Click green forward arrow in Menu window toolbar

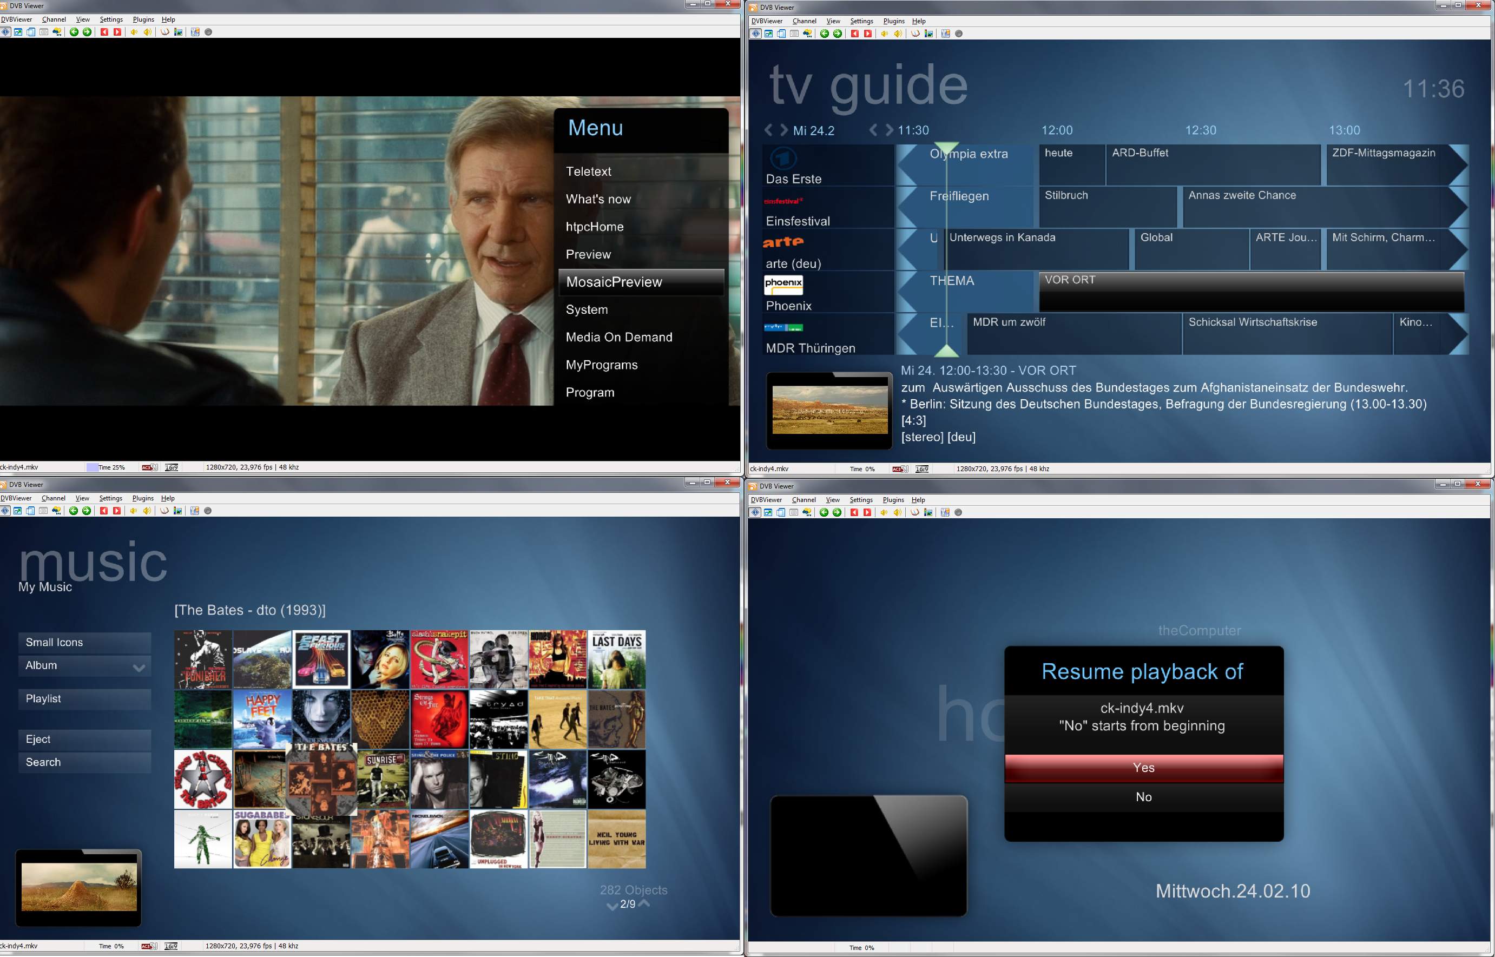pos(87,32)
